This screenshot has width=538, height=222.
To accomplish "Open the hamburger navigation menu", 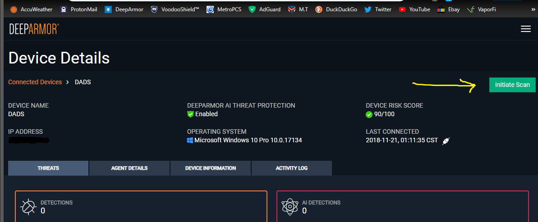I will (x=526, y=29).
